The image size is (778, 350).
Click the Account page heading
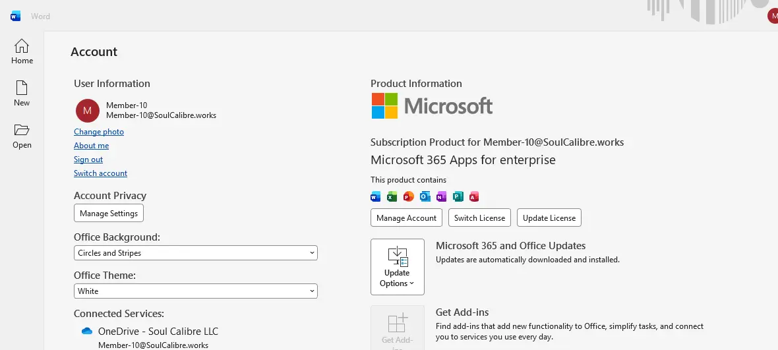click(94, 51)
